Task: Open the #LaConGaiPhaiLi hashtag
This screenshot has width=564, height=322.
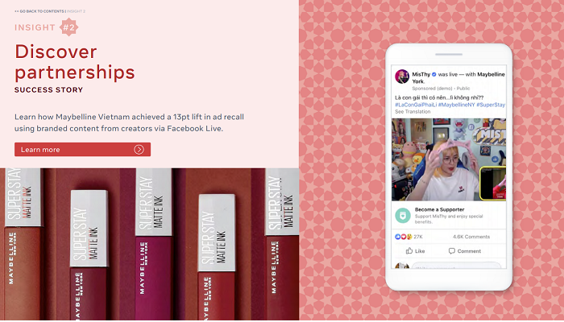Action: click(416, 105)
